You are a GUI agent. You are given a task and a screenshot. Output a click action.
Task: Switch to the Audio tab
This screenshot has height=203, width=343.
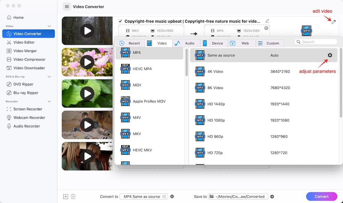(186, 43)
